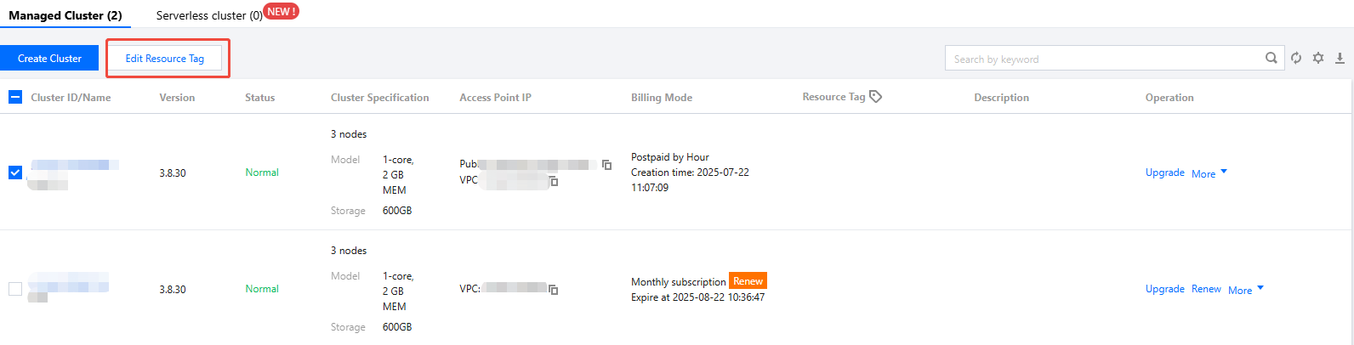The height and width of the screenshot is (345, 1354).
Task: Click the download icon in the toolbar
Action: coord(1340,58)
